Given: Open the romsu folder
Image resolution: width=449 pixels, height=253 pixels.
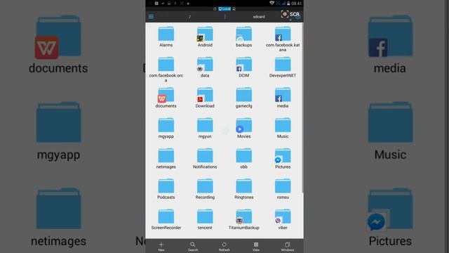Looking at the screenshot, I should point(283,188).
